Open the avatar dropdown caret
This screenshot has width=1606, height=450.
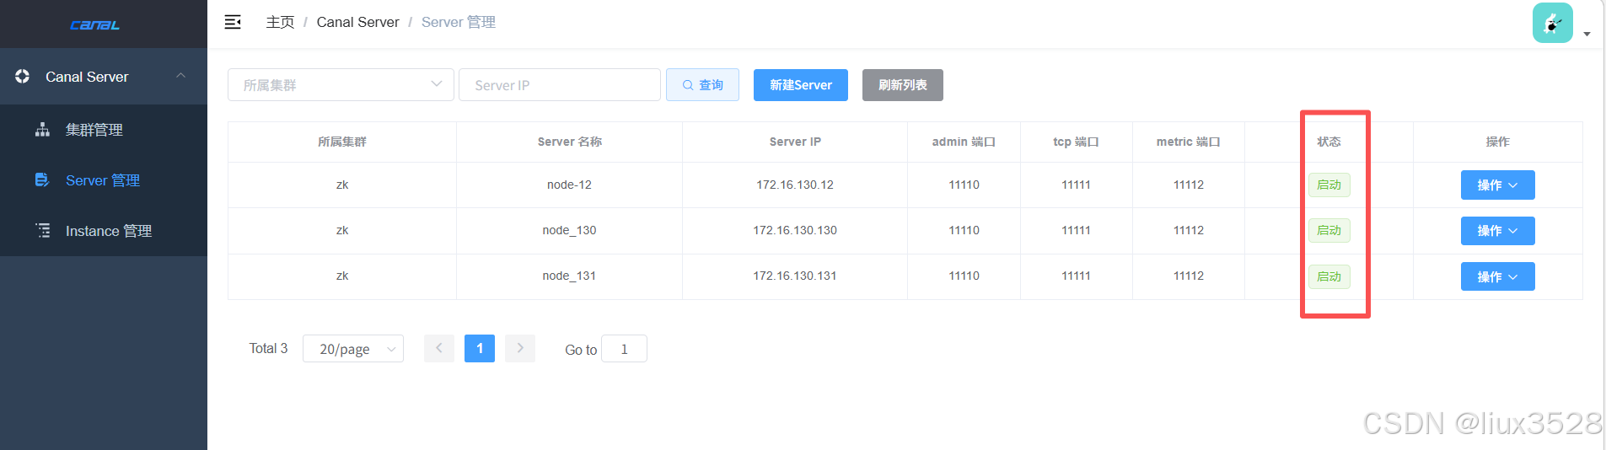(x=1587, y=34)
